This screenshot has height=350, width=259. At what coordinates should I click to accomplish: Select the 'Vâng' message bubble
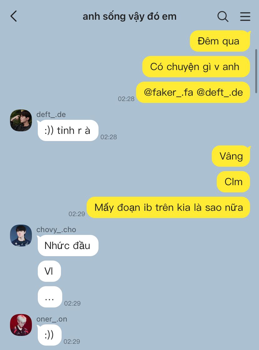(x=231, y=156)
